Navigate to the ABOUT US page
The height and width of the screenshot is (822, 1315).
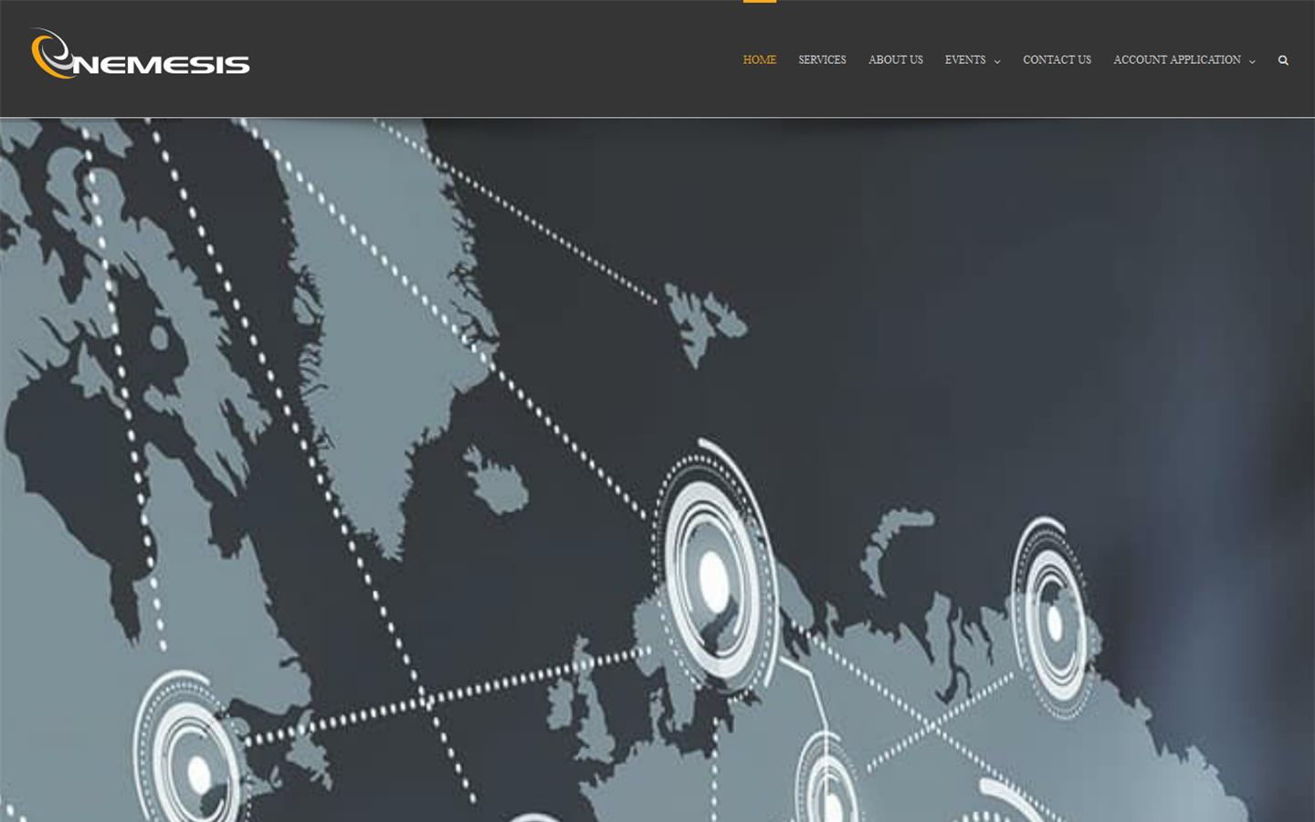click(895, 60)
